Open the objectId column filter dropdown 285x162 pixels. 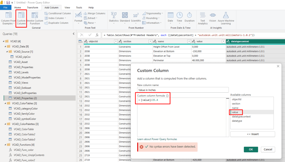(116, 41)
